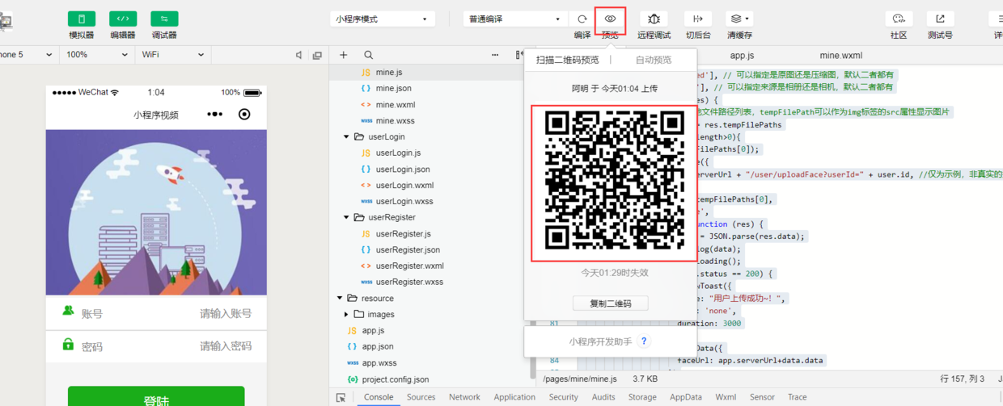The height and width of the screenshot is (406, 1003).
Task: Switch to 扫描二维码预览 tab
Action: point(567,60)
